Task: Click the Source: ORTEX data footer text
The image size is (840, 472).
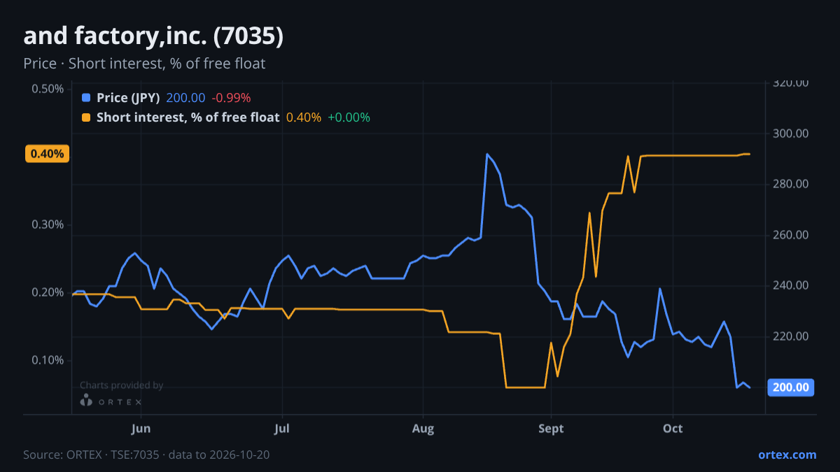Action: click(146, 455)
